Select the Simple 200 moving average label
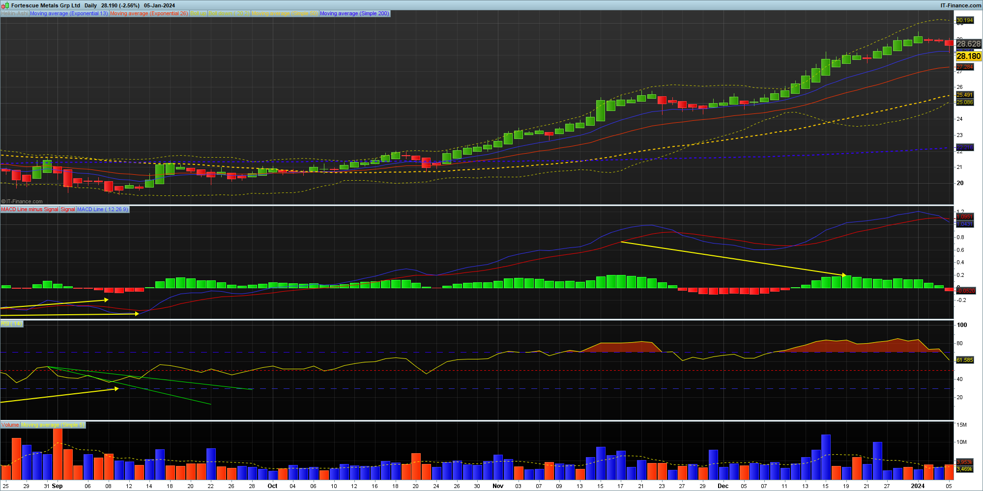Image resolution: width=983 pixels, height=491 pixels. (x=354, y=14)
